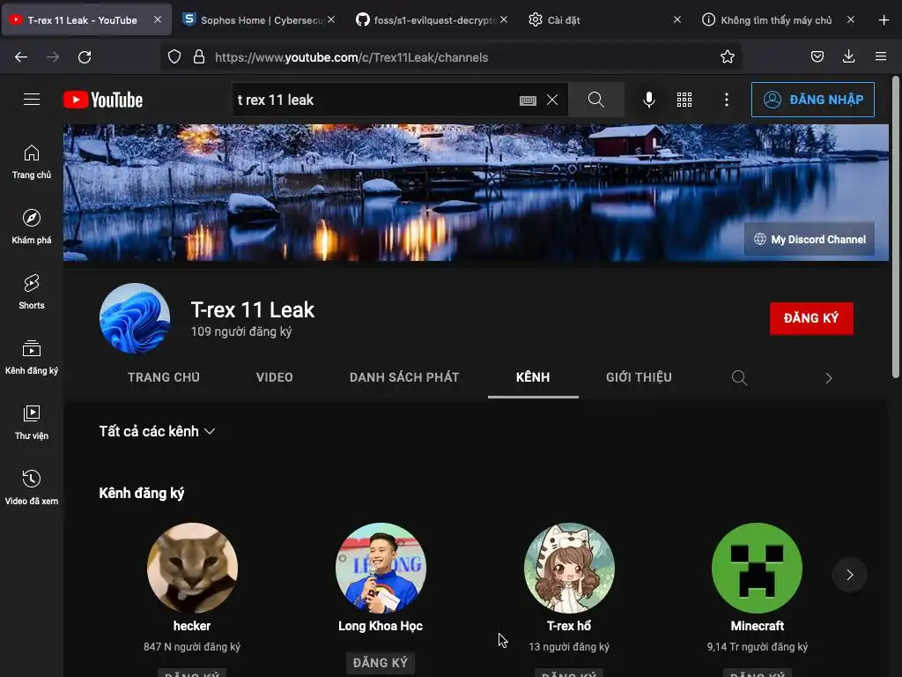Bookmark this page with star icon

pyautogui.click(x=727, y=57)
